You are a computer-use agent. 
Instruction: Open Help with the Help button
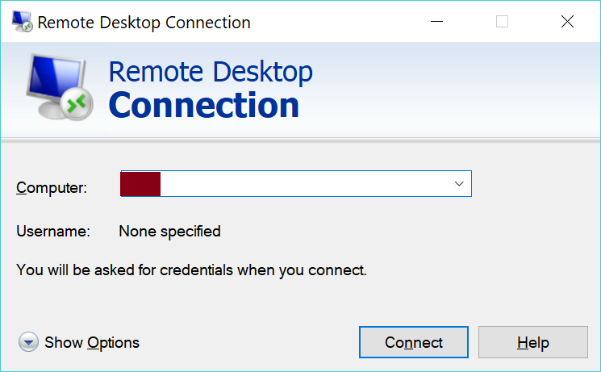pos(532,343)
